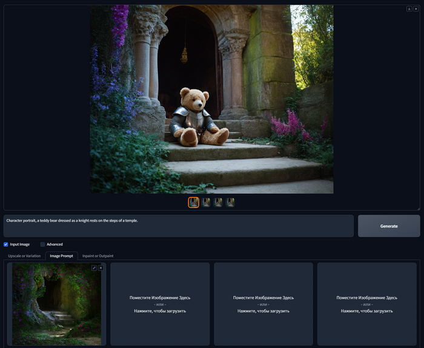Select the first highlighted gallery thumbnail
Image resolution: width=424 pixels, height=348 pixels.
click(194, 202)
